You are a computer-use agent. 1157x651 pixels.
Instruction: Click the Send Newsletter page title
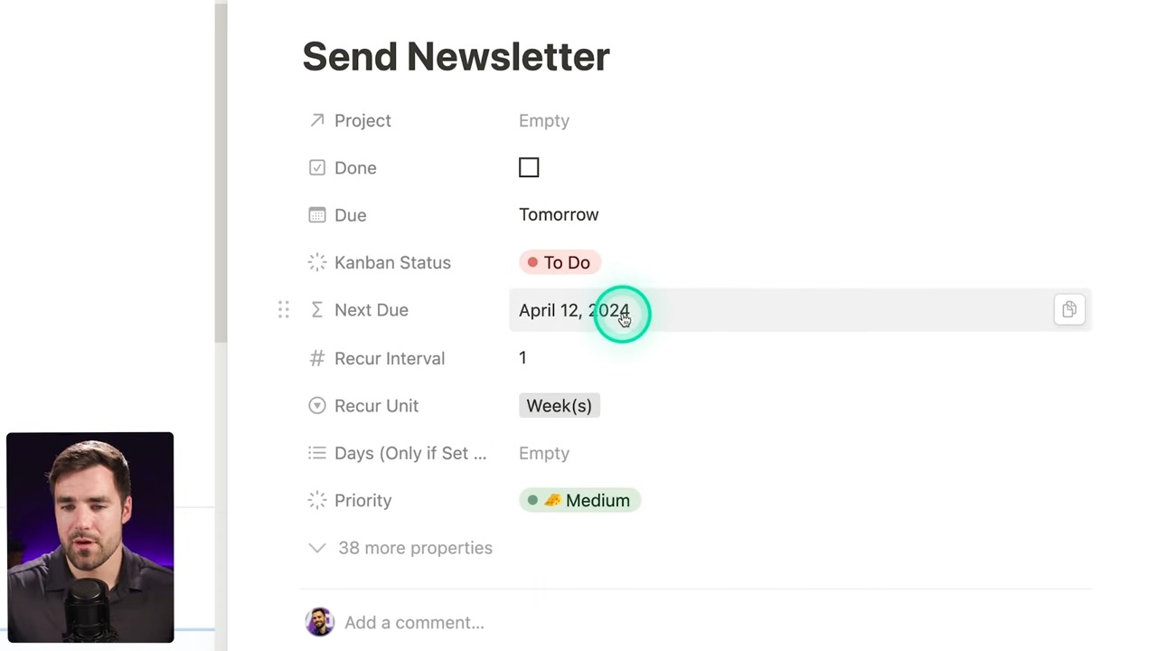(x=456, y=57)
